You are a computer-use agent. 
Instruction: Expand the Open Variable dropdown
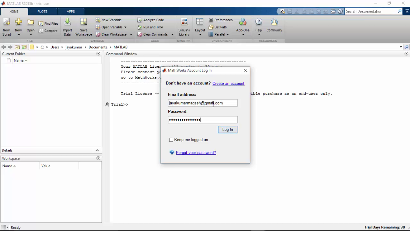click(125, 27)
